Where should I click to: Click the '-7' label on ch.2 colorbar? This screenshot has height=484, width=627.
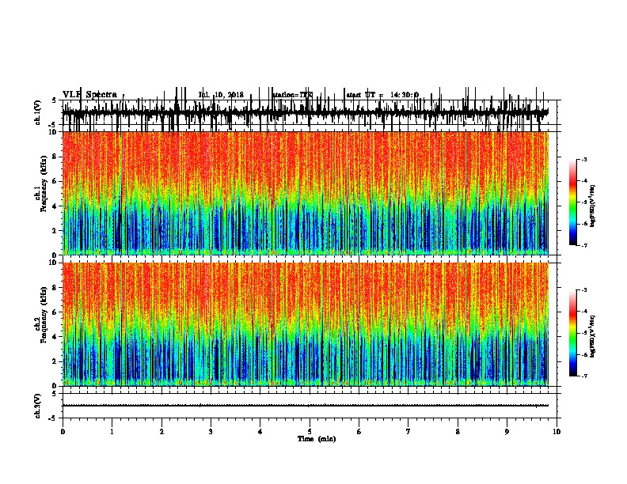583,376
